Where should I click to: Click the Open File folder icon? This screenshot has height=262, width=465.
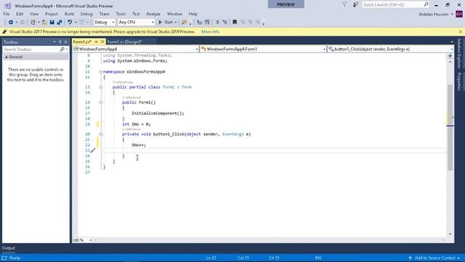coord(44,23)
